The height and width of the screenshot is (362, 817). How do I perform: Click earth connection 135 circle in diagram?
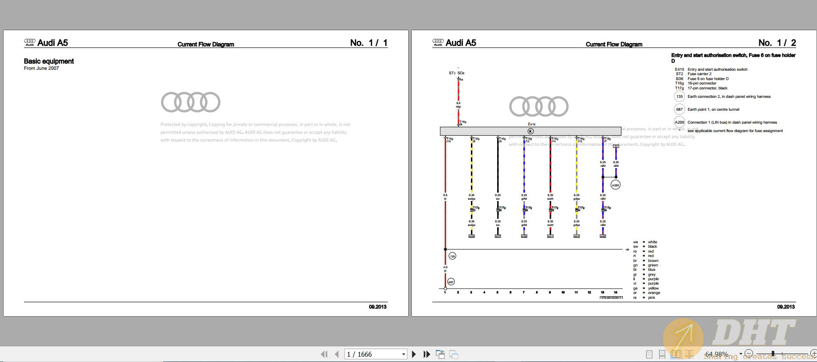tap(452, 256)
